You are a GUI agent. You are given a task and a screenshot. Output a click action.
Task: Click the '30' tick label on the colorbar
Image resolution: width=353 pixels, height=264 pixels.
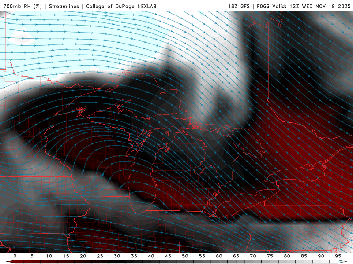(117, 256)
